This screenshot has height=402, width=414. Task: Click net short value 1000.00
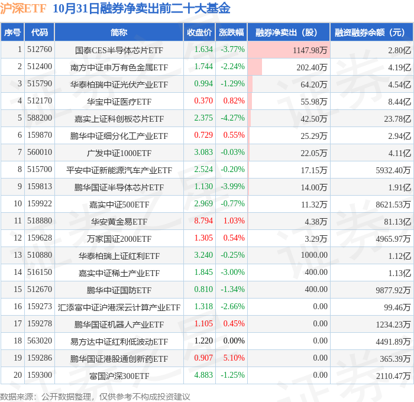tap(314, 255)
